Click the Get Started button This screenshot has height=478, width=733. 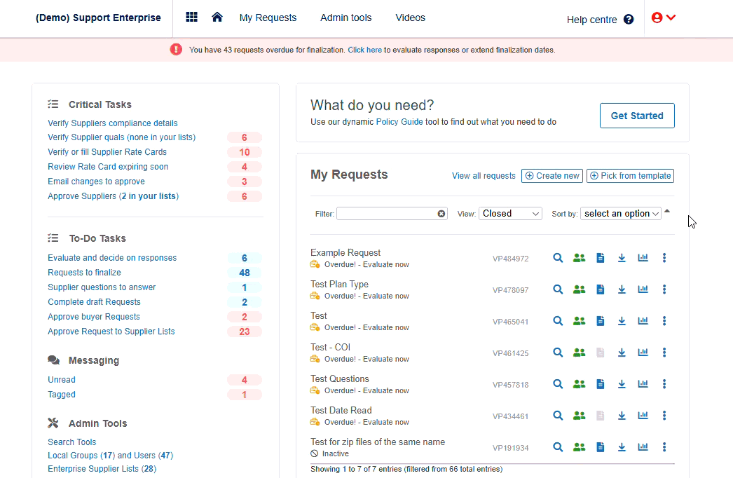637,116
